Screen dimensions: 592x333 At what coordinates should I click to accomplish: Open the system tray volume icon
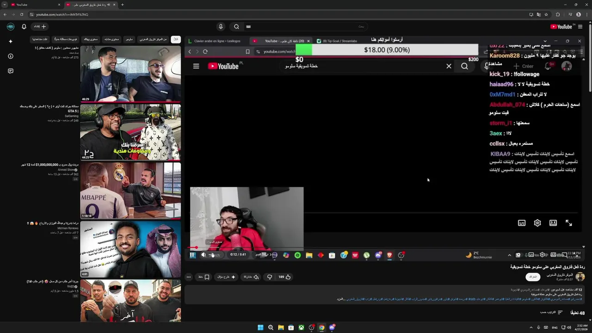(569, 327)
